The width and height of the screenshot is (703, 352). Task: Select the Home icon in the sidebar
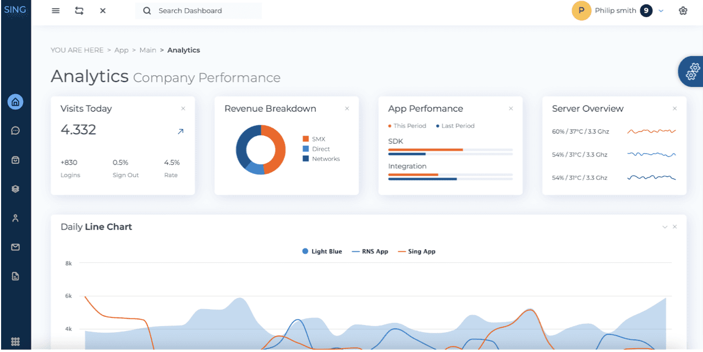[x=15, y=102]
